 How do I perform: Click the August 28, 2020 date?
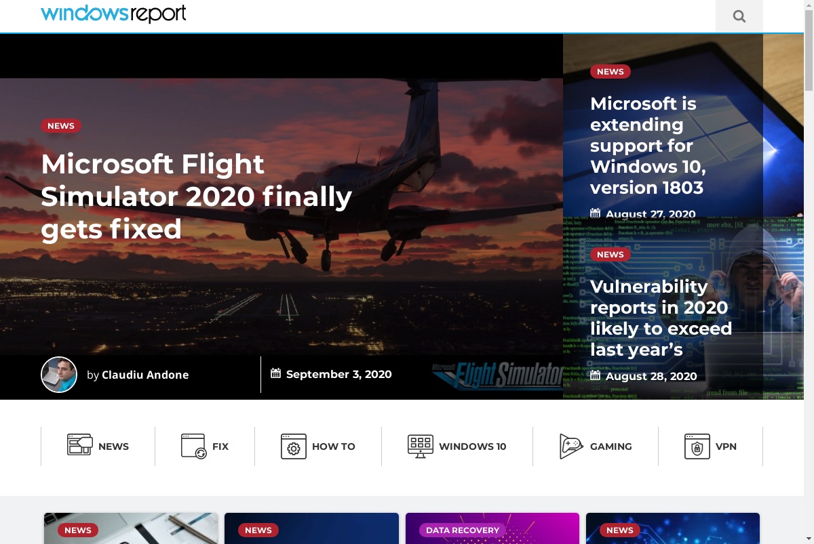click(651, 376)
